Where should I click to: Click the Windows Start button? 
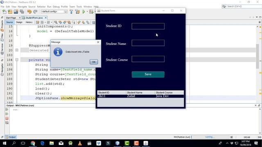[5, 143]
